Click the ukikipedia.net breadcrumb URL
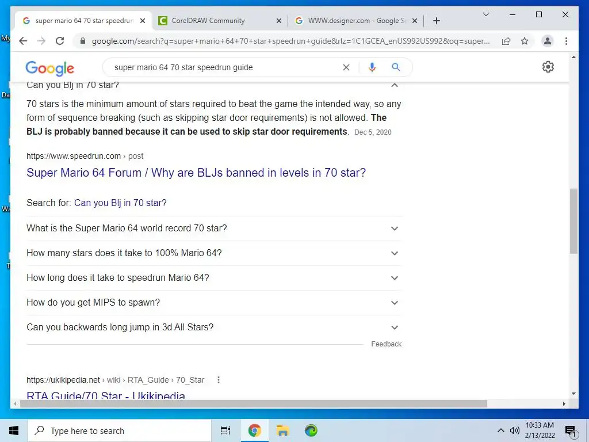 click(x=115, y=380)
